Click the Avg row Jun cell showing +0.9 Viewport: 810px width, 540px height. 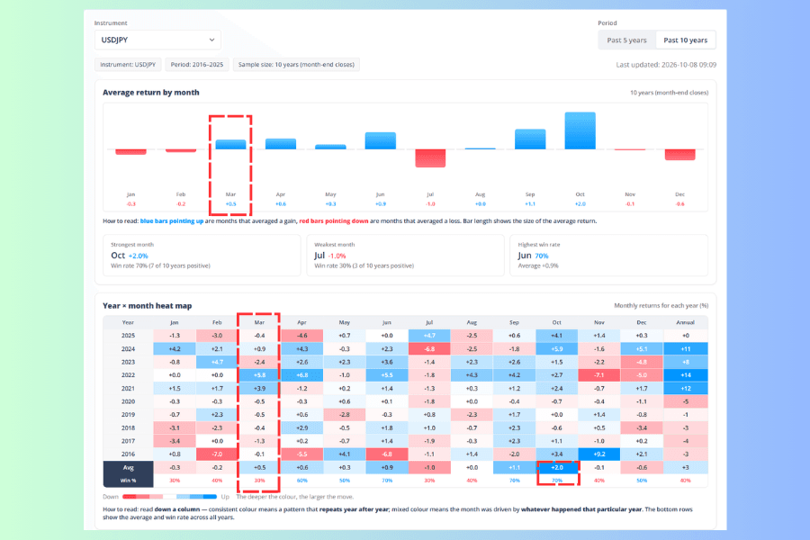pyautogui.click(x=387, y=468)
